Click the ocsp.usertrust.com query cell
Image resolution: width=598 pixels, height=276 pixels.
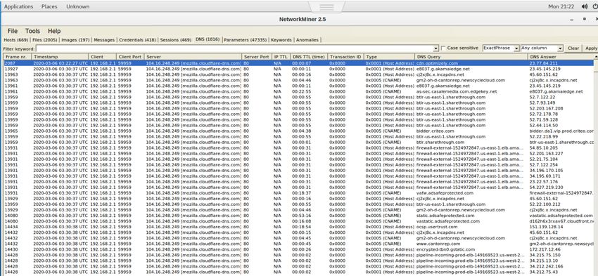click(437, 227)
